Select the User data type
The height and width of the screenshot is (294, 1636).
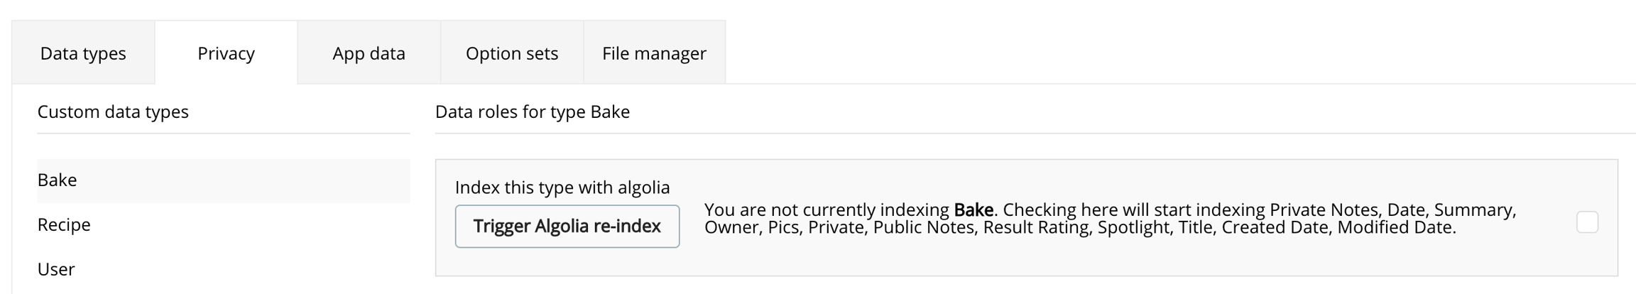point(56,270)
